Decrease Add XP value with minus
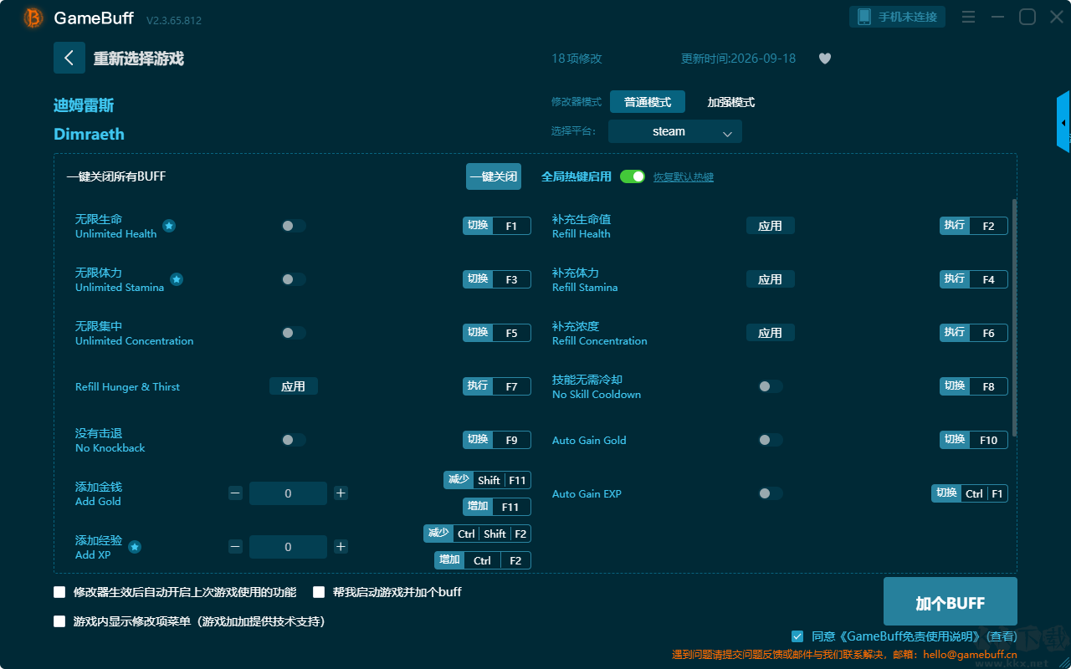1071x669 pixels. click(x=235, y=547)
